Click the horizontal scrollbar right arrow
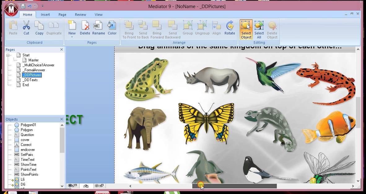 click(353, 186)
